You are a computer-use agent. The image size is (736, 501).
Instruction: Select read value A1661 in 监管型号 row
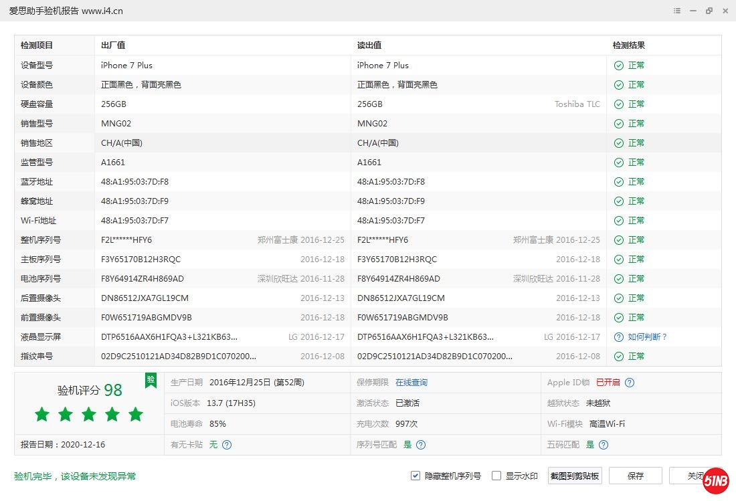369,163
